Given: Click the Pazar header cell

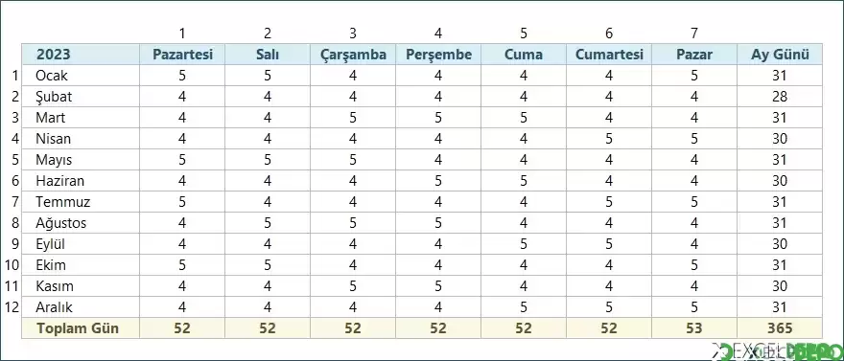Looking at the screenshot, I should click(694, 55).
